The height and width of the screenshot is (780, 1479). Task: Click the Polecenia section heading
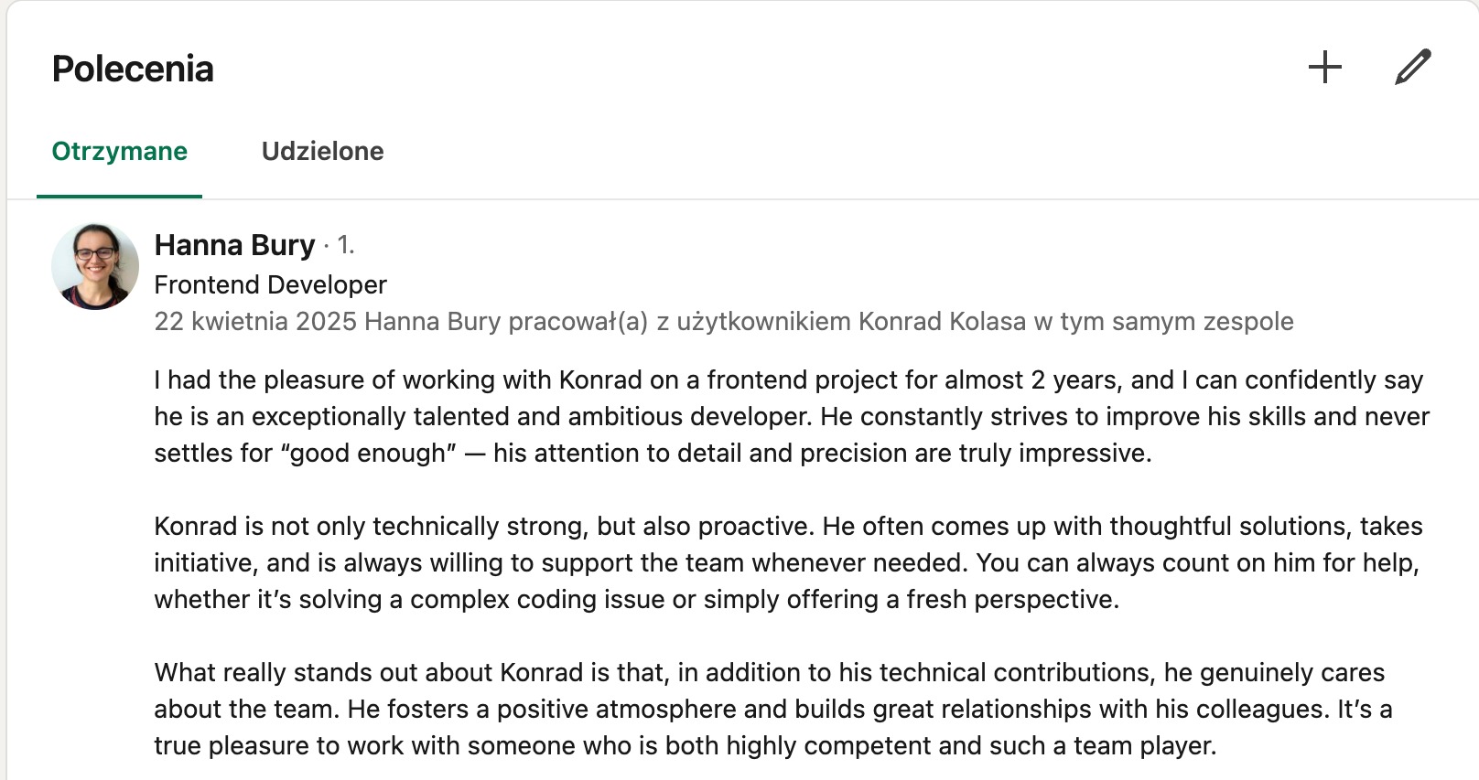point(133,69)
